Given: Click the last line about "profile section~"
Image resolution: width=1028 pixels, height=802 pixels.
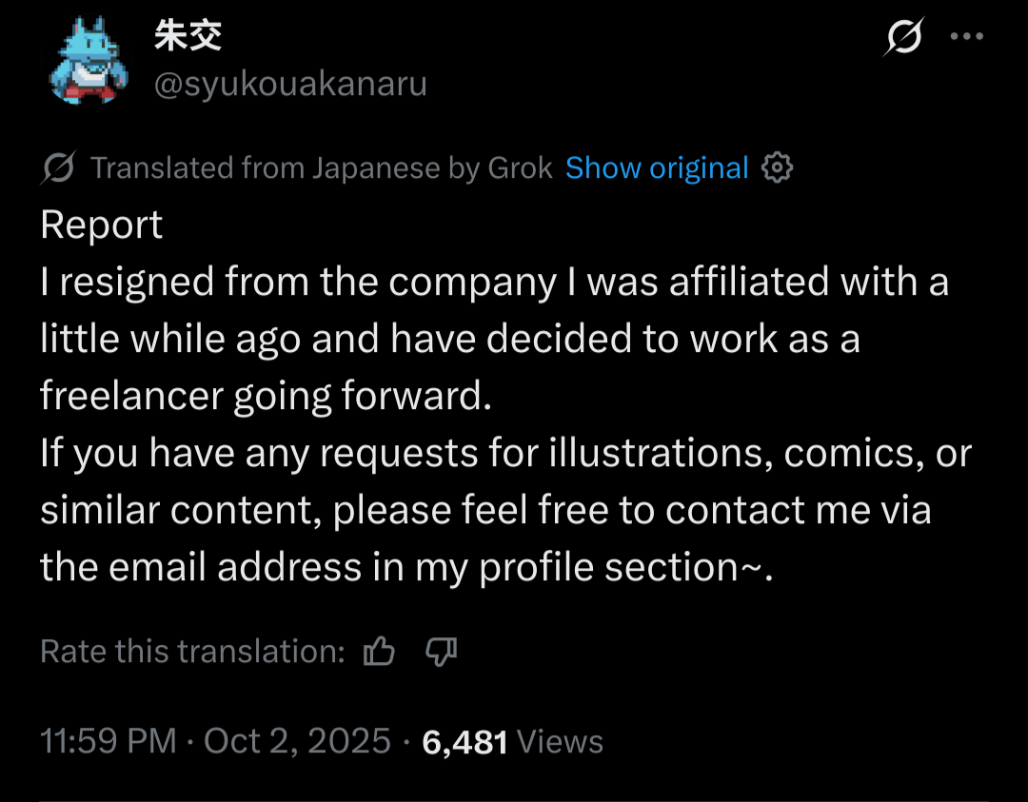Looking at the screenshot, I should [406, 568].
